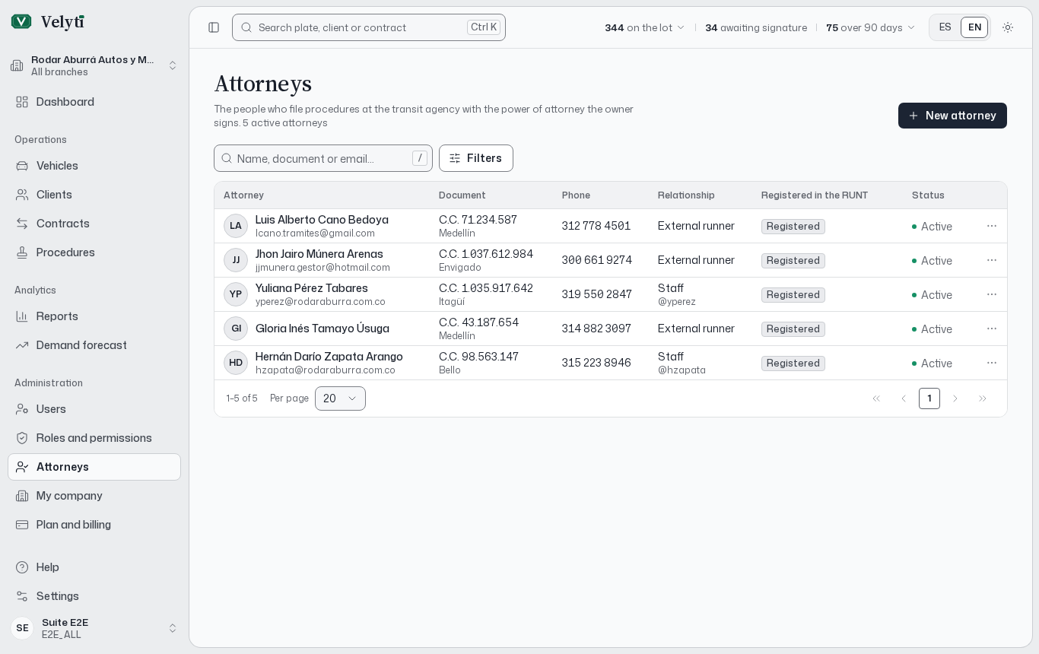Collapse the sidebar panel toggle icon

click(214, 27)
